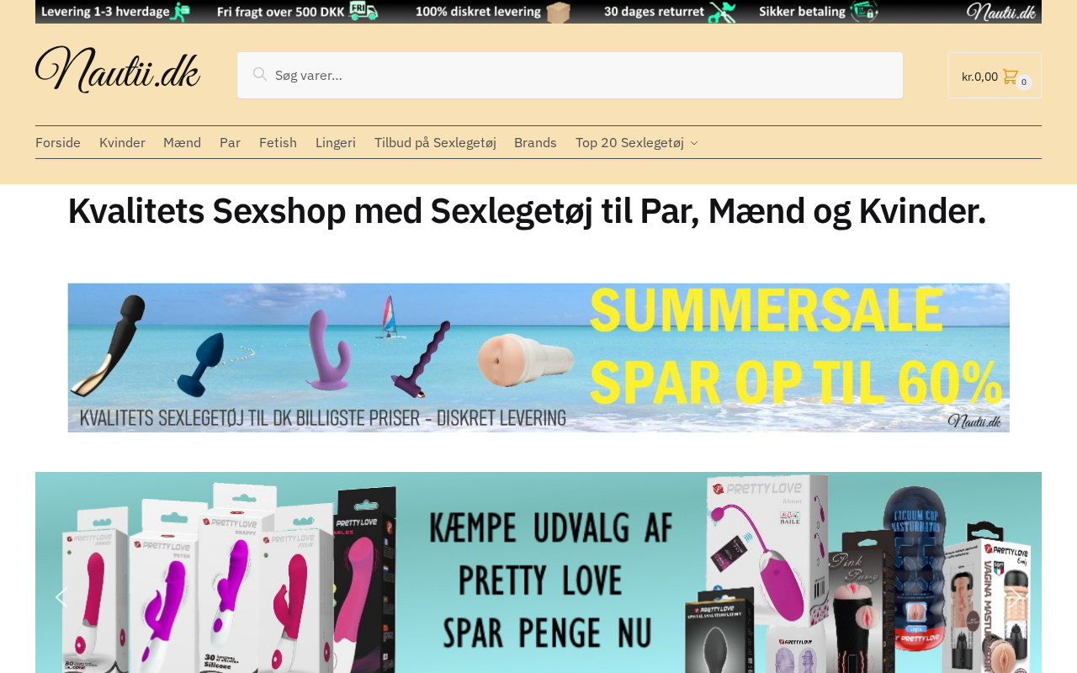Focus the Søg varer search field

pos(570,76)
